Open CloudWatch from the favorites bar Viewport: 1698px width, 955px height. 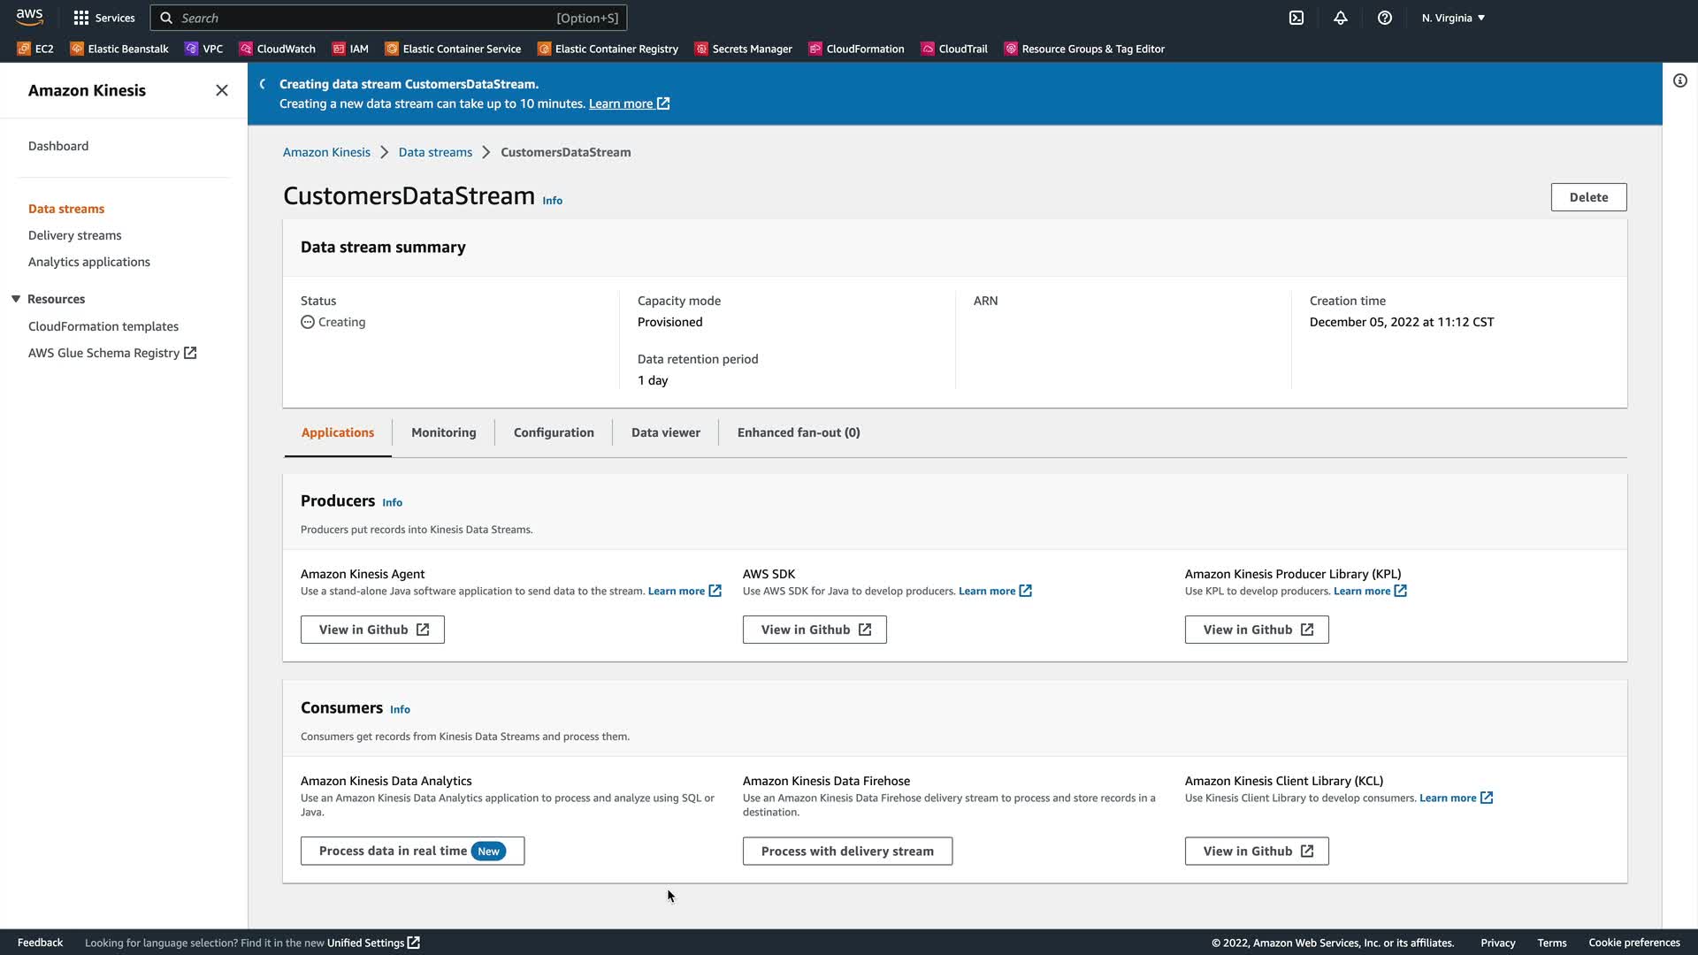tap(277, 49)
